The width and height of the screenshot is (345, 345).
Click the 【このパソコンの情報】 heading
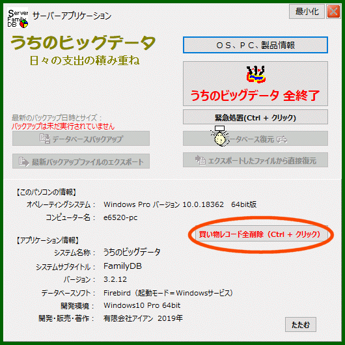pyautogui.click(x=47, y=192)
